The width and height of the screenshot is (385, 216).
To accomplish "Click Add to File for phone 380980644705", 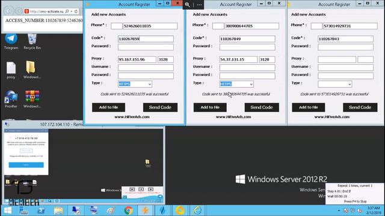I will (210, 107).
